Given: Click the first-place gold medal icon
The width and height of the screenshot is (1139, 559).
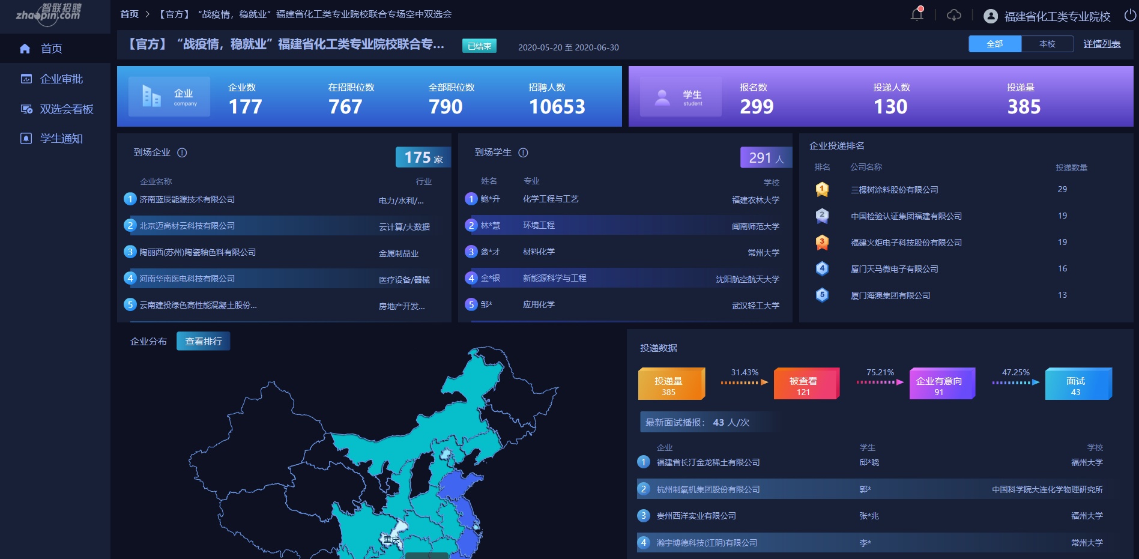Looking at the screenshot, I should click(x=822, y=190).
